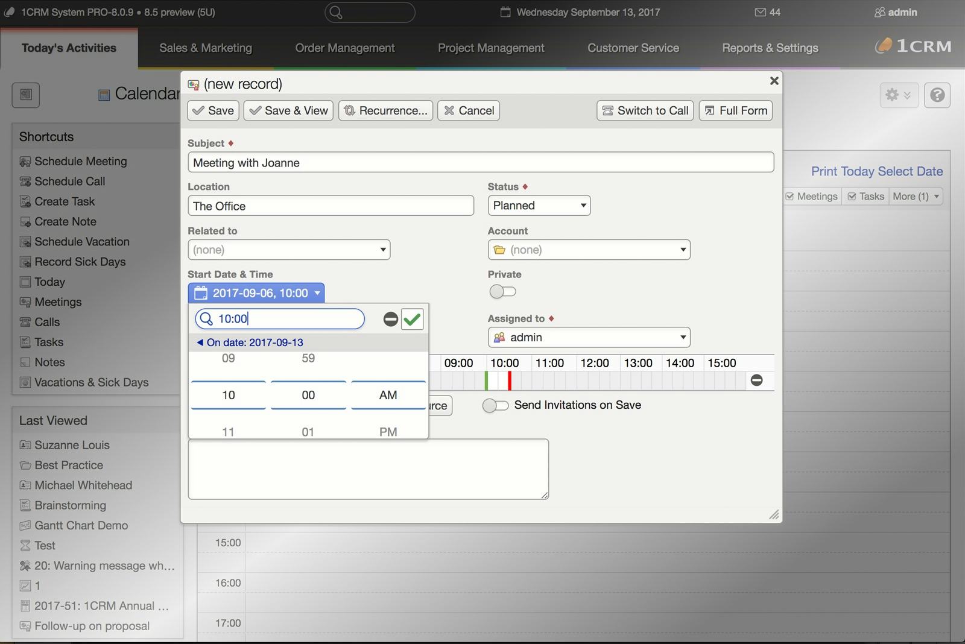Click the red end marker on timeline
This screenshot has height=644, width=965.
tap(510, 380)
